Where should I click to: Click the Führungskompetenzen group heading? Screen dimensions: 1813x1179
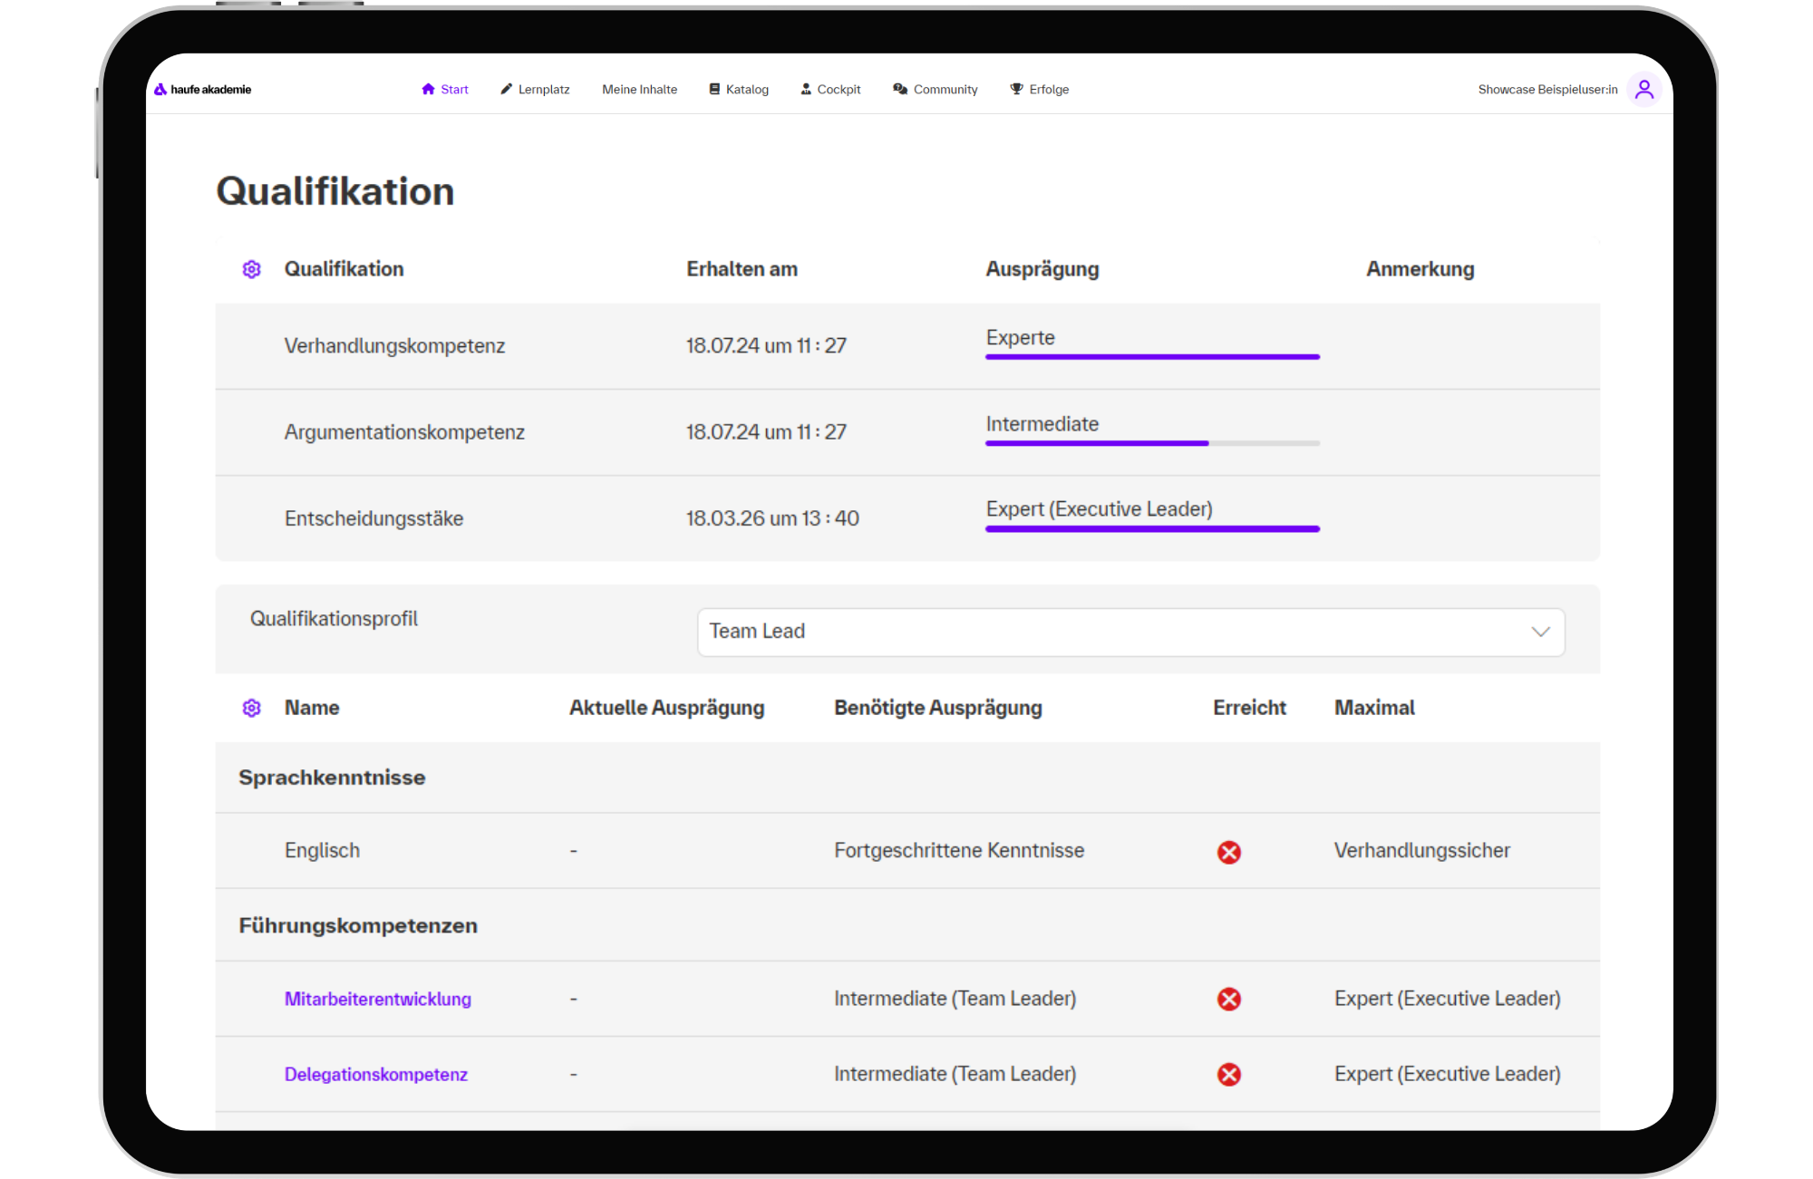[358, 925]
